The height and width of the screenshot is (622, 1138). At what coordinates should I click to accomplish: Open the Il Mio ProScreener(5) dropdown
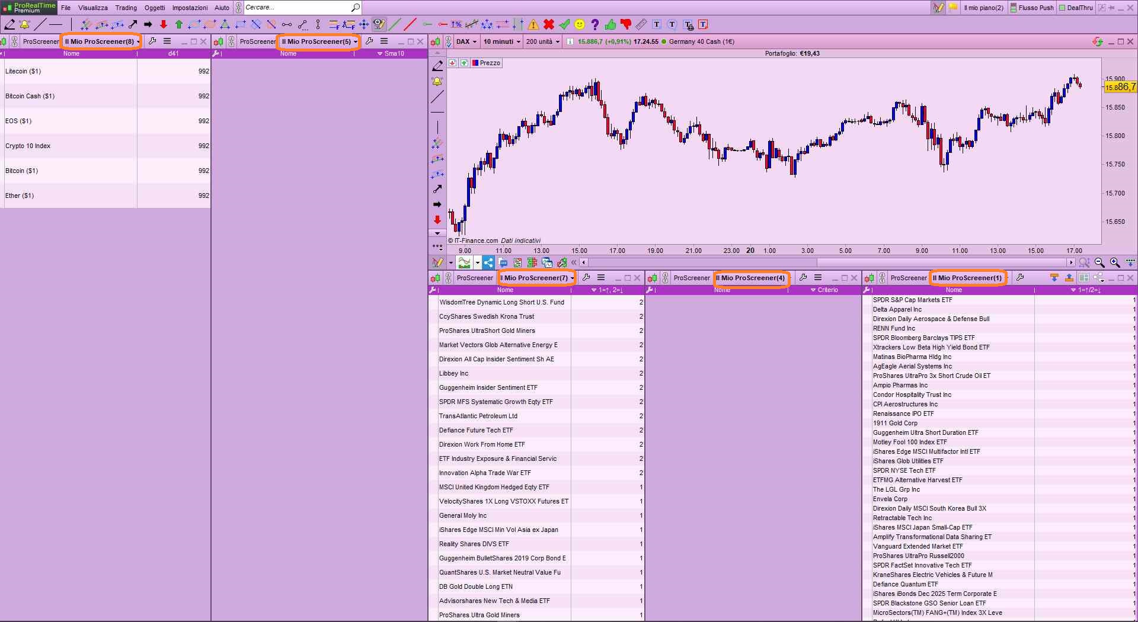319,41
